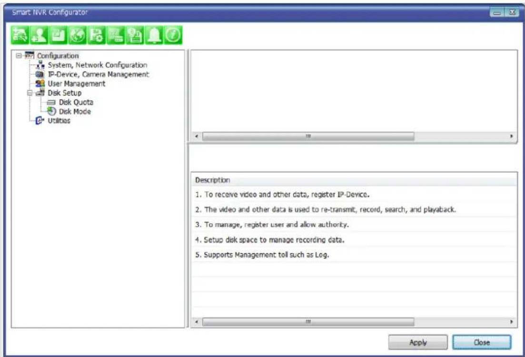Select row 'The video and other data is used'
Screen dimensions: 525x357
tap(354, 209)
